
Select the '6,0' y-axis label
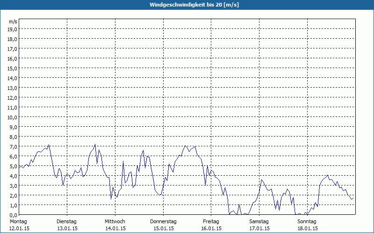tap(13, 157)
